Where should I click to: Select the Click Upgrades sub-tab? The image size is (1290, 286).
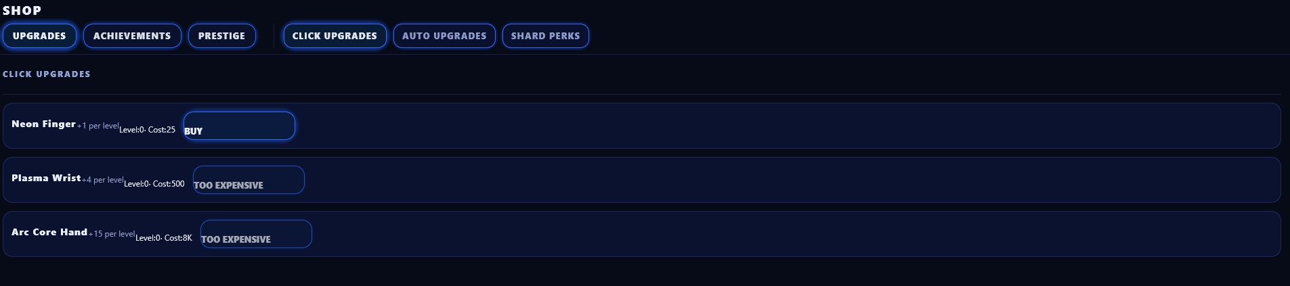[x=335, y=36]
